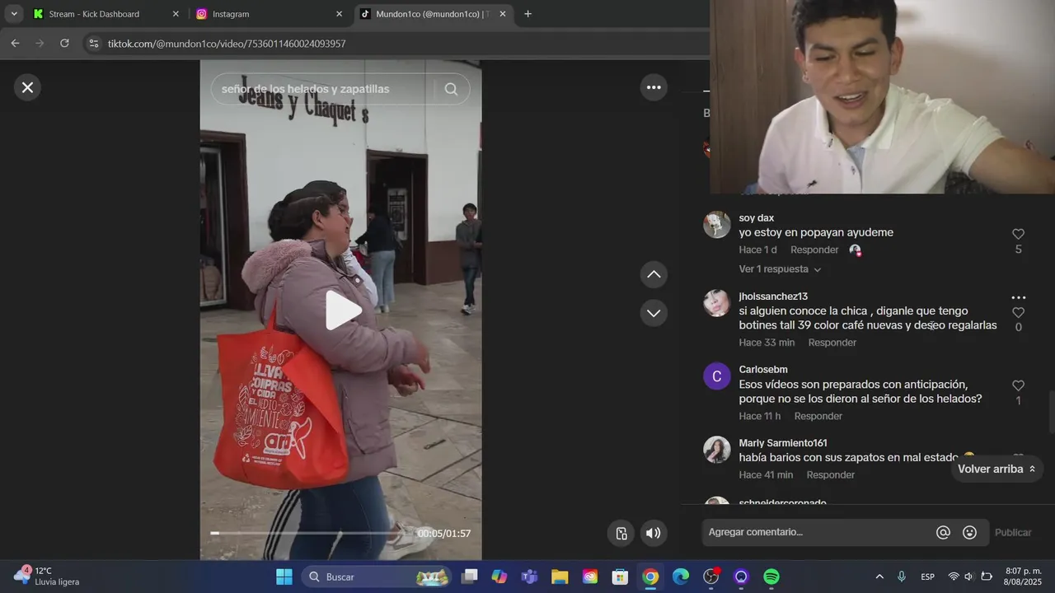
Task: Open the tab search dropdown
Action: point(14,14)
